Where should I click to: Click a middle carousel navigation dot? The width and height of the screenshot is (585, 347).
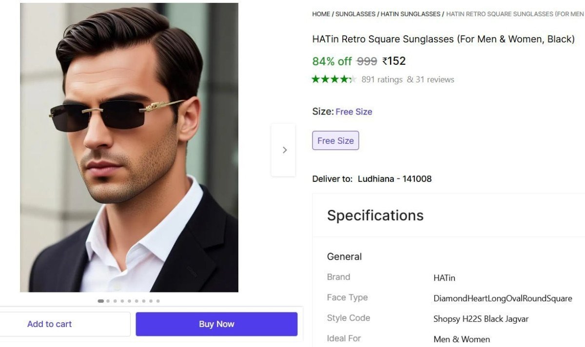(x=129, y=301)
